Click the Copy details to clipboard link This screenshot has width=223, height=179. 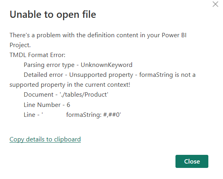coord(45,139)
